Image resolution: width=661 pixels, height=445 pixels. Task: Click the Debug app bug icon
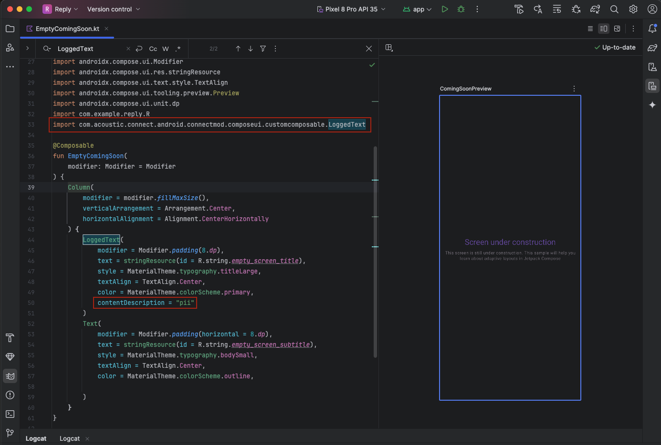pyautogui.click(x=461, y=9)
